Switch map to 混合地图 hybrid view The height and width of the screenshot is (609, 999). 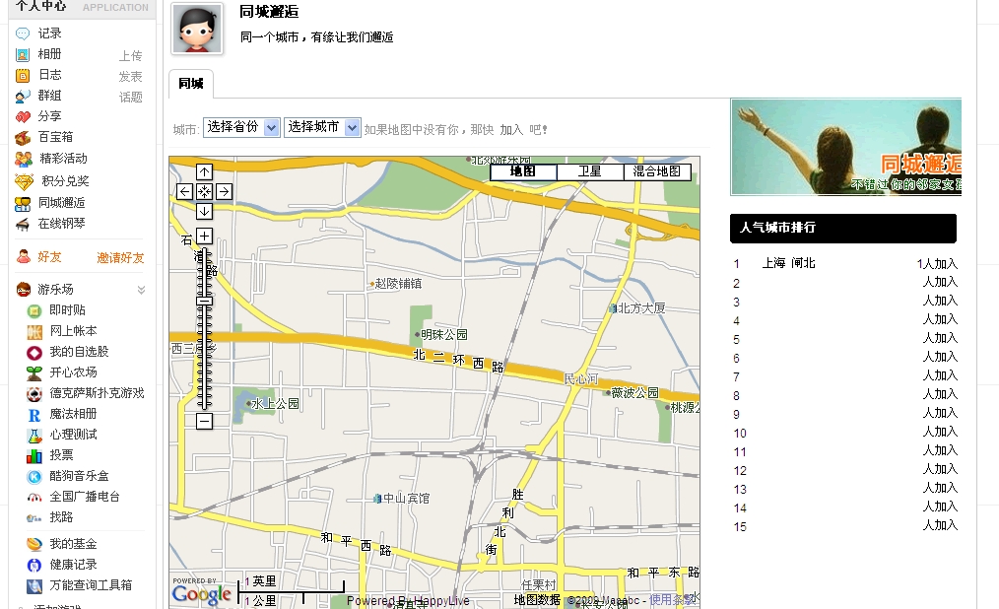(x=657, y=172)
